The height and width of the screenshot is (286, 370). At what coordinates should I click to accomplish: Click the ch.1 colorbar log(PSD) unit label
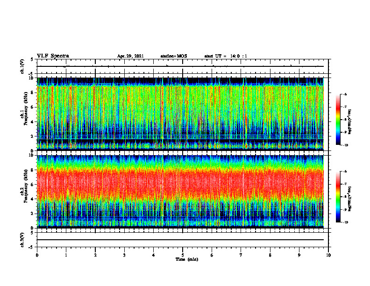point(350,122)
